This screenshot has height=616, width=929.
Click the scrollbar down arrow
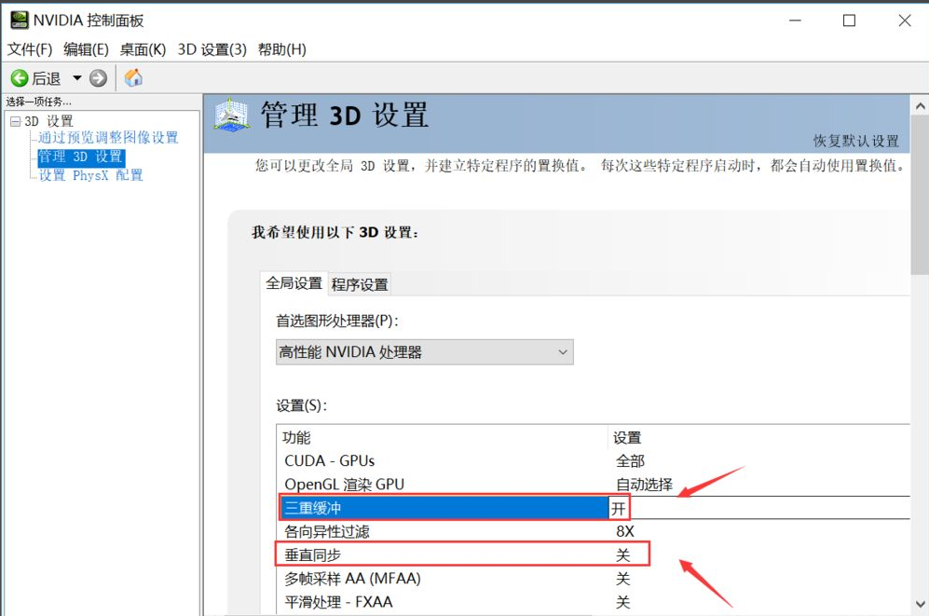tap(920, 604)
